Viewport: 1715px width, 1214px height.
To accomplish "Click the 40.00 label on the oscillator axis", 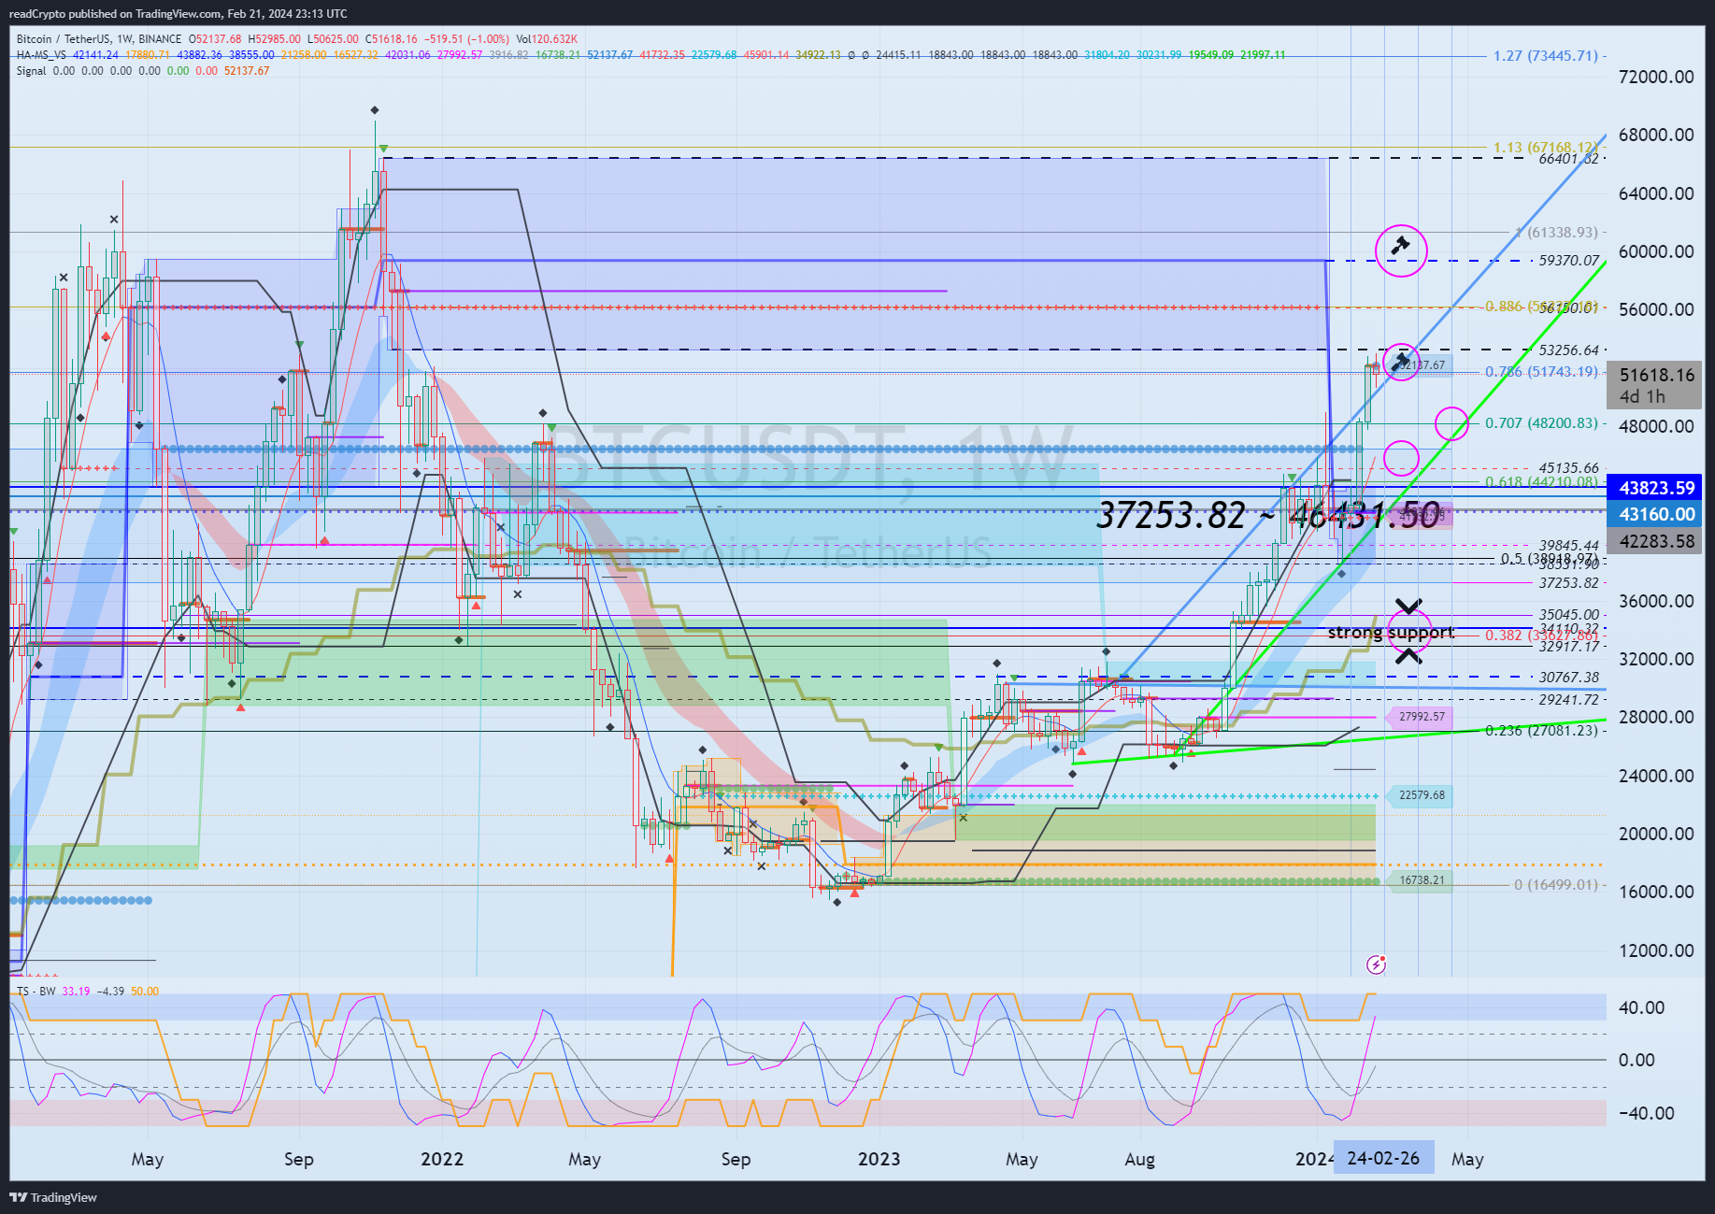I will 1641,1007.
